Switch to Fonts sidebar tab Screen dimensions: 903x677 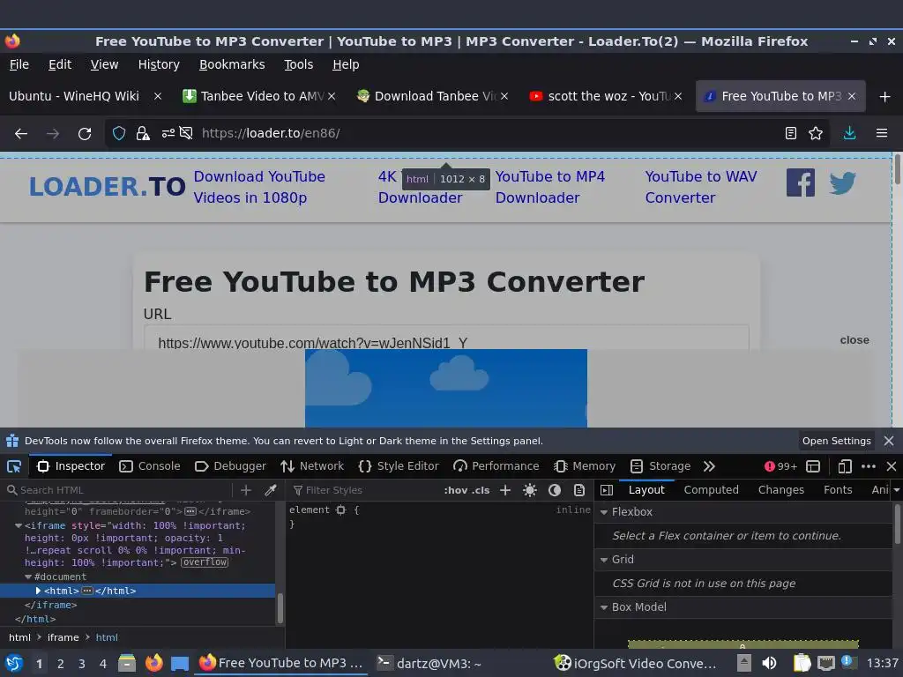point(838,490)
